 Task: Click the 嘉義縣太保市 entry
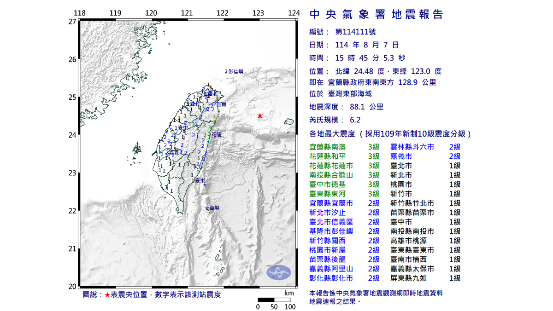click(x=412, y=269)
